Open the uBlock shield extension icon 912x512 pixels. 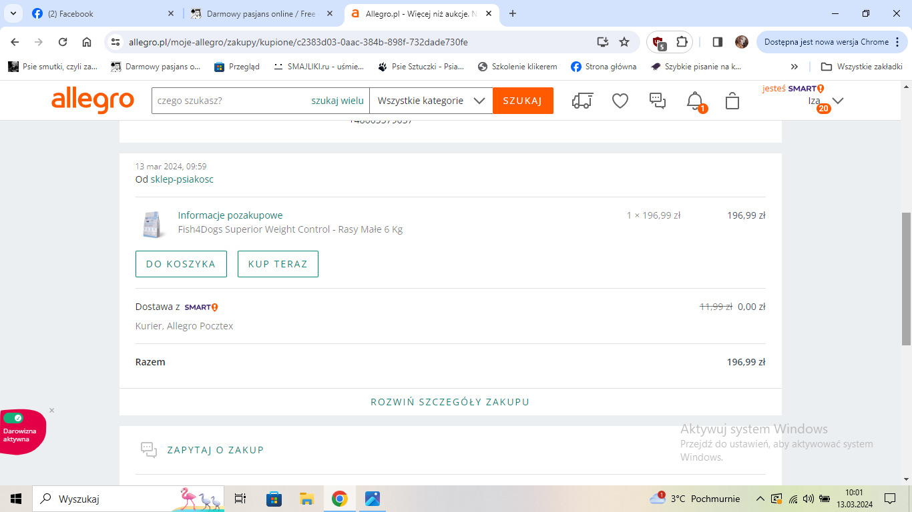click(658, 42)
